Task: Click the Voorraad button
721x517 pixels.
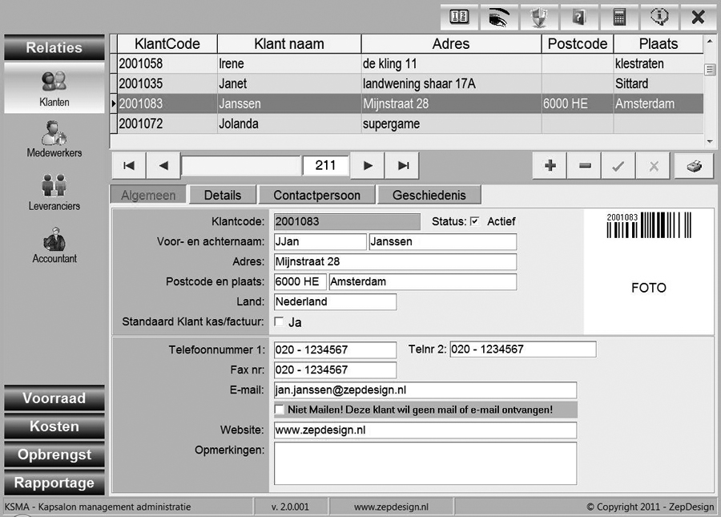Action: [x=54, y=398]
